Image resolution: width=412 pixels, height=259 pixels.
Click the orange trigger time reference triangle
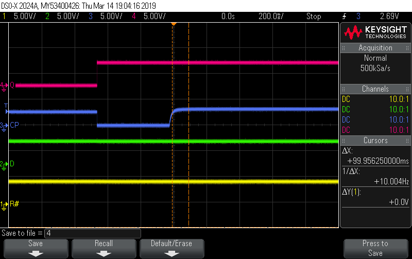coord(174,24)
